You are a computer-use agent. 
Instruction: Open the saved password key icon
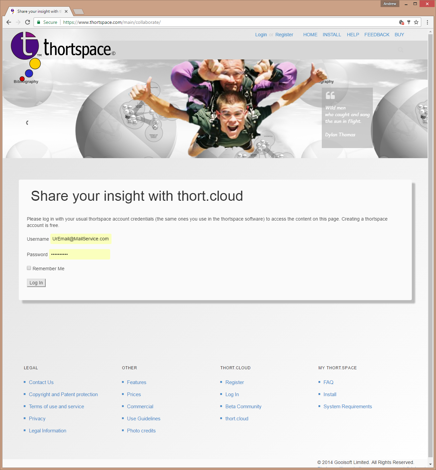(x=409, y=22)
